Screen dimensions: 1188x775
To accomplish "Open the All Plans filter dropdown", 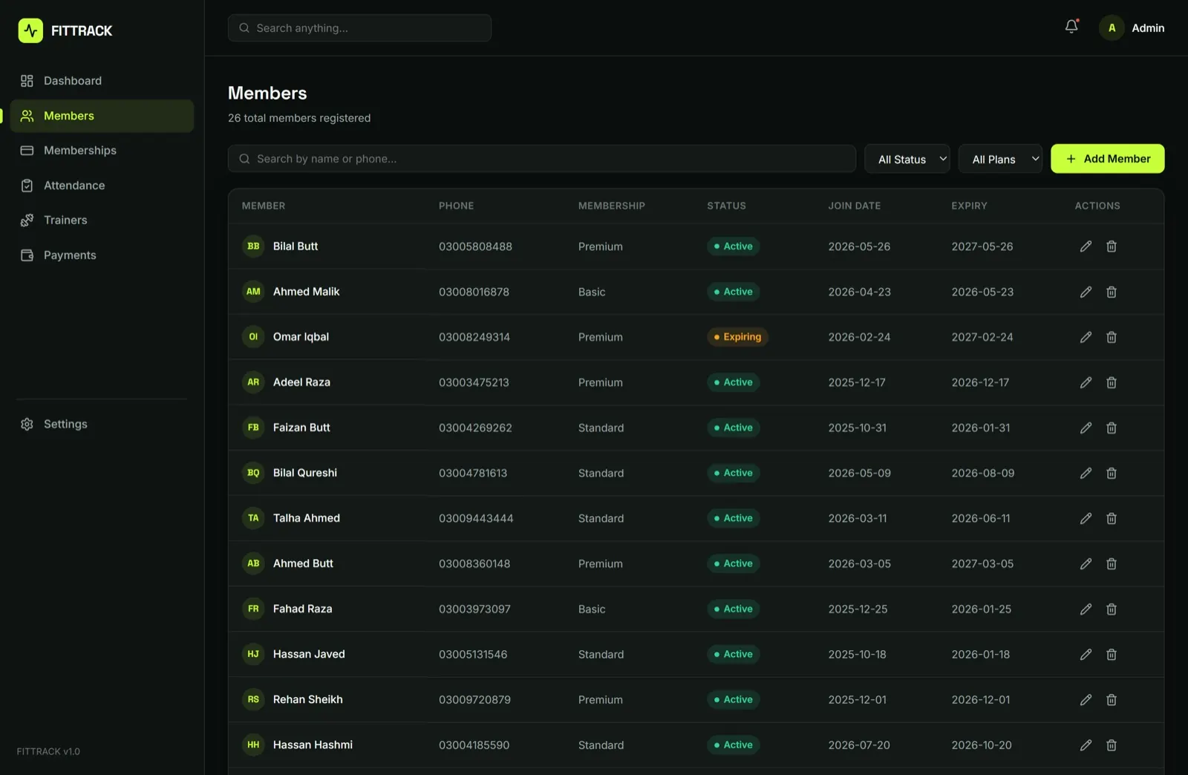I will click(1000, 159).
